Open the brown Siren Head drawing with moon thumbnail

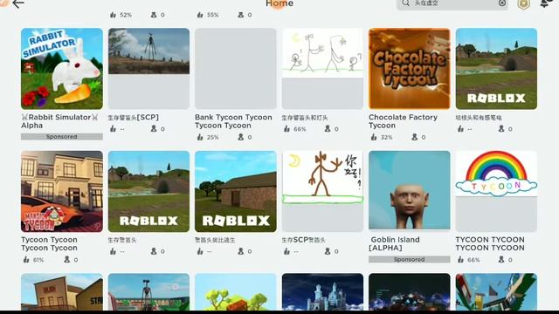click(x=322, y=191)
